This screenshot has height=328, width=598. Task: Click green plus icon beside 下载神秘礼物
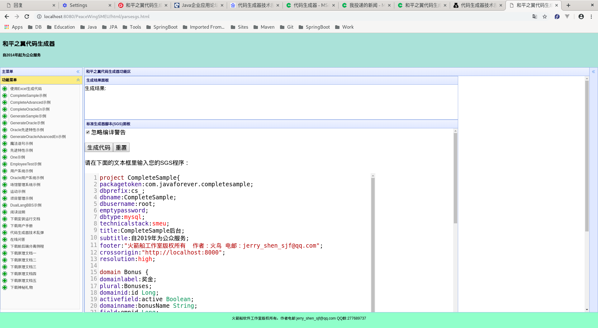5,288
